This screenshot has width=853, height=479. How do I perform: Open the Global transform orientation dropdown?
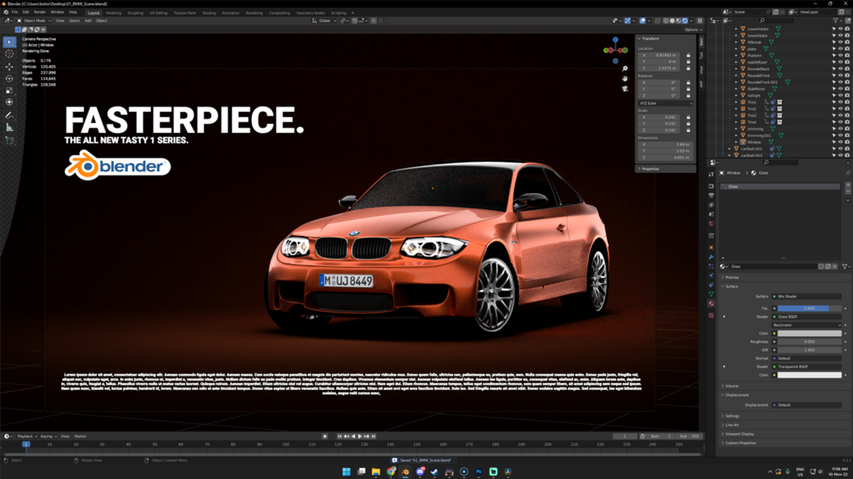point(324,20)
